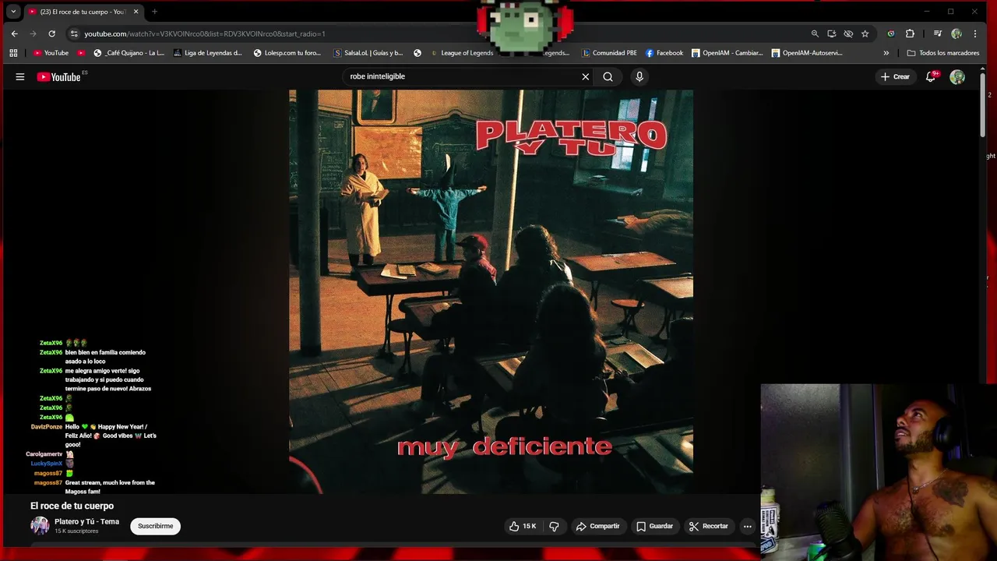997x561 pixels.
Task: Open YouTube account avatar menu
Action: [957, 76]
